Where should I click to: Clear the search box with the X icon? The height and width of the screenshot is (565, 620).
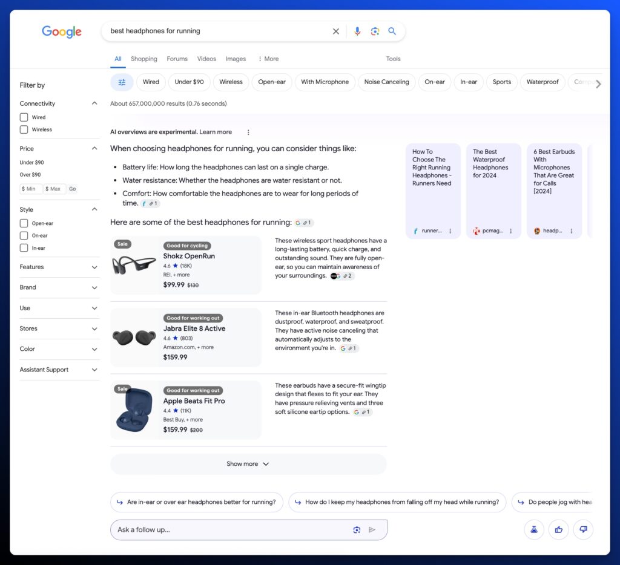click(x=336, y=31)
